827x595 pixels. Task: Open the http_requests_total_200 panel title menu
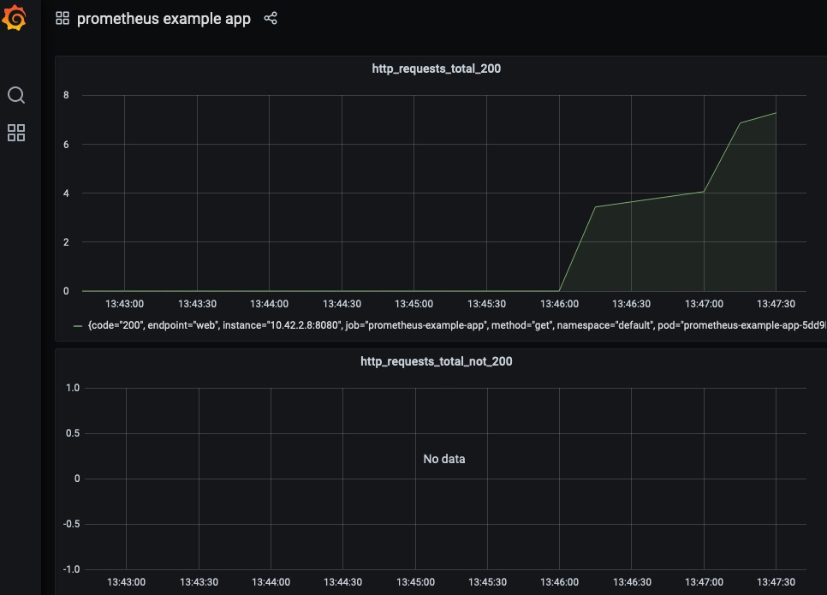[x=436, y=68]
